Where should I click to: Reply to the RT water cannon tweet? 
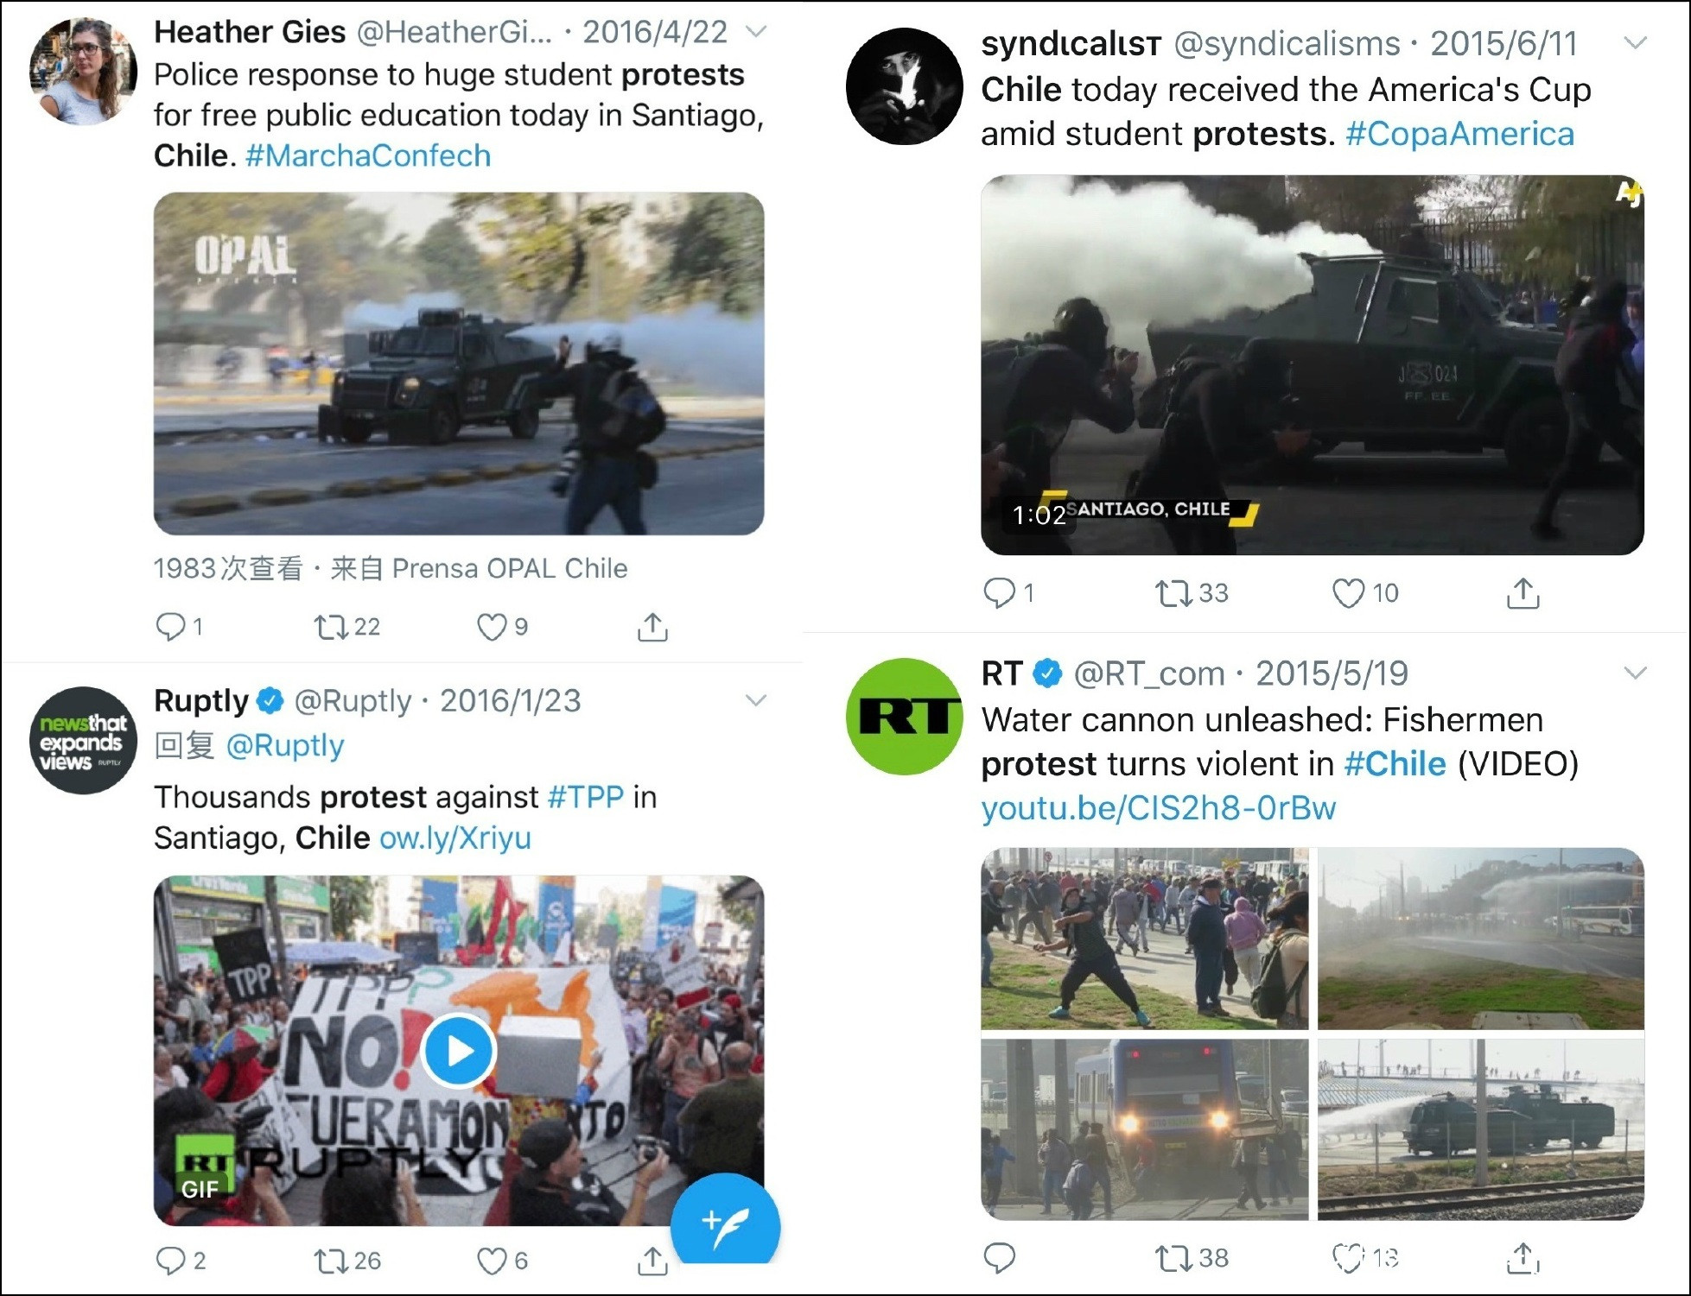point(999,1258)
